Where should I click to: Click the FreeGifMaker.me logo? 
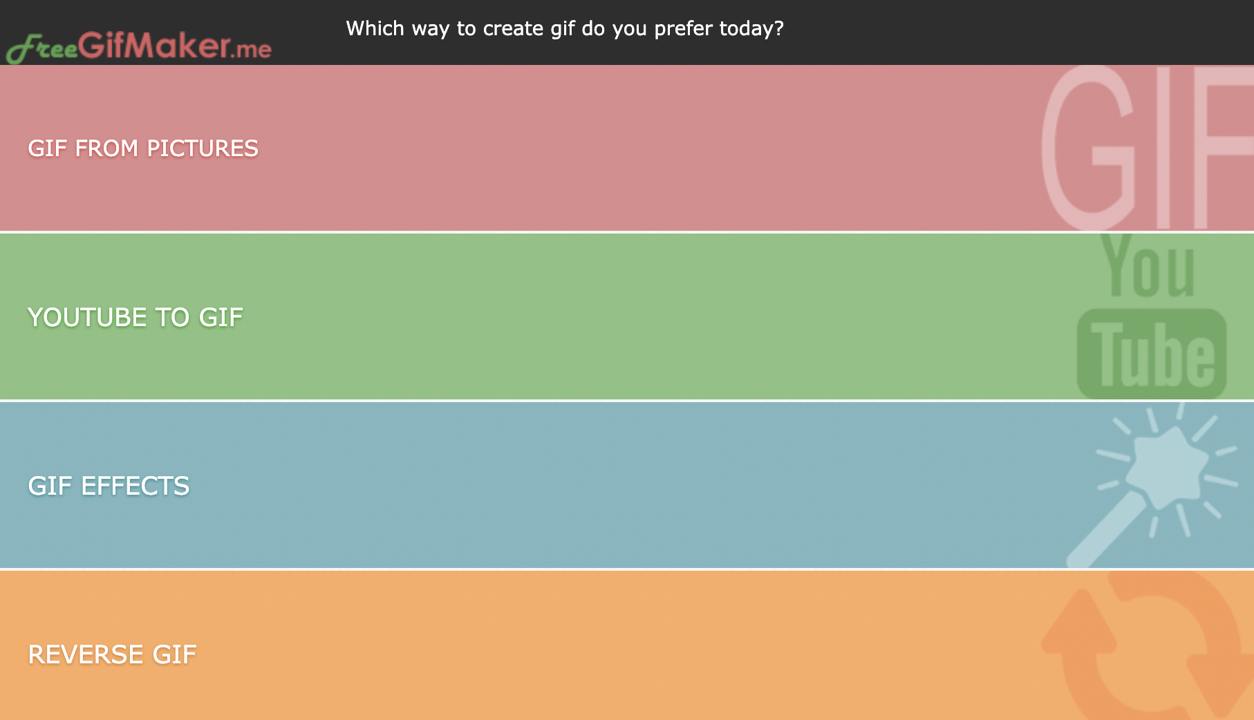click(x=138, y=47)
